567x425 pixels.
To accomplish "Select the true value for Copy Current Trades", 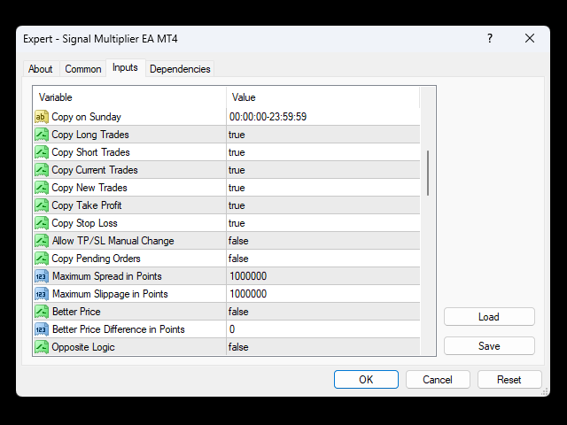I will 237,170.
